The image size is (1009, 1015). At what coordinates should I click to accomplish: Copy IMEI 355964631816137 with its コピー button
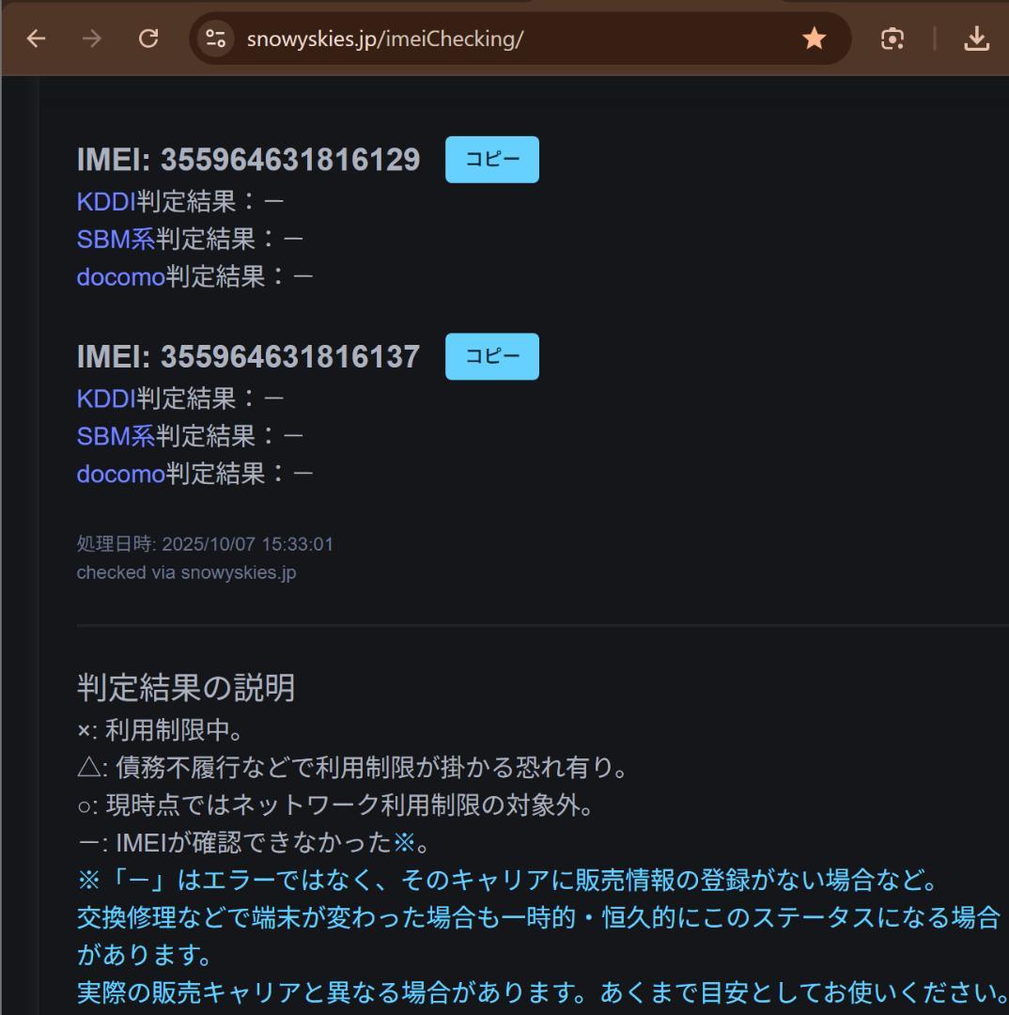[491, 356]
